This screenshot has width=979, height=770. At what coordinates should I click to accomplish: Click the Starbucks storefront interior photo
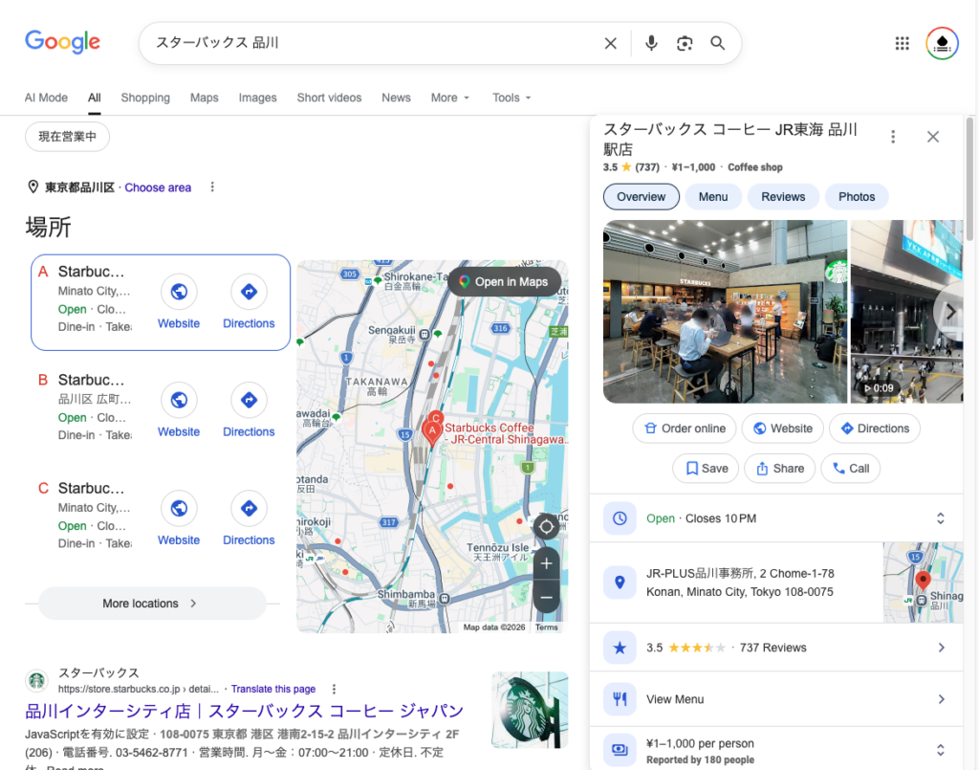[725, 312]
